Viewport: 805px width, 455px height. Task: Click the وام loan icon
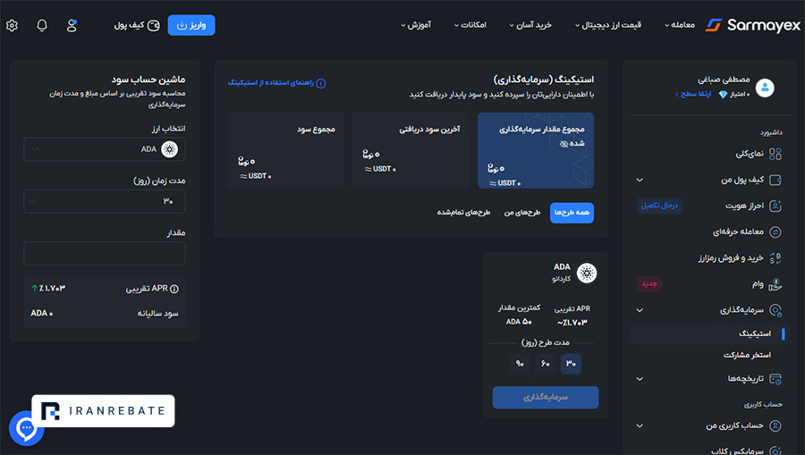coord(775,284)
